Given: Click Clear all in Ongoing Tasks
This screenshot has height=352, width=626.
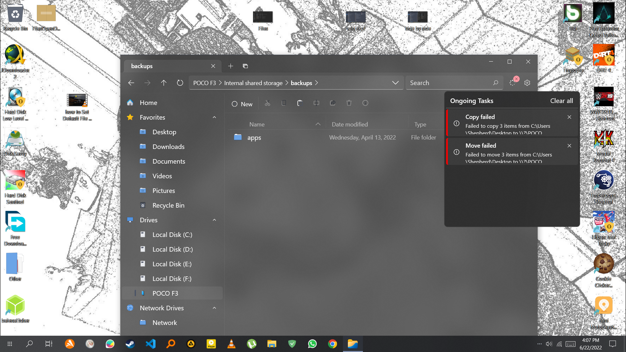Looking at the screenshot, I should point(561,101).
